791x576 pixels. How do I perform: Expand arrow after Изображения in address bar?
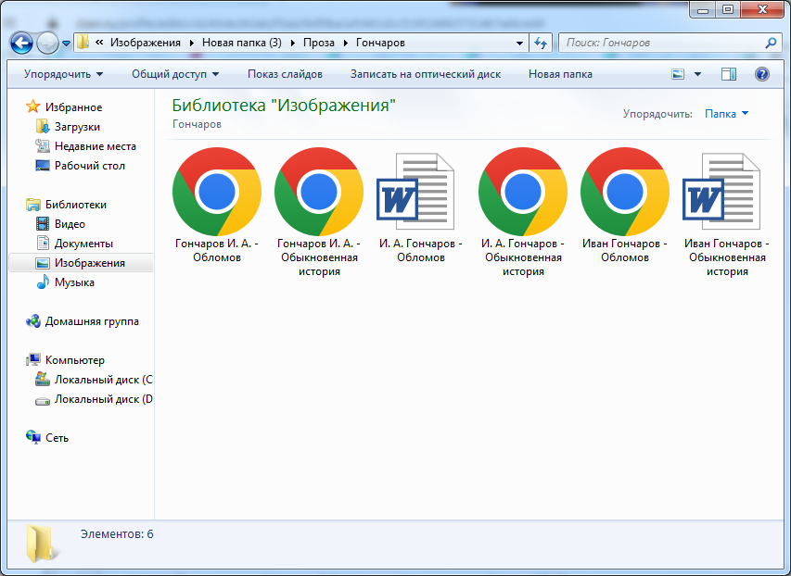(x=192, y=44)
